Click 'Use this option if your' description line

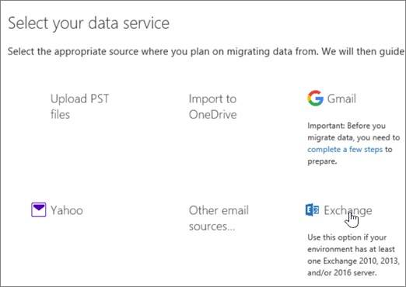[347, 237]
